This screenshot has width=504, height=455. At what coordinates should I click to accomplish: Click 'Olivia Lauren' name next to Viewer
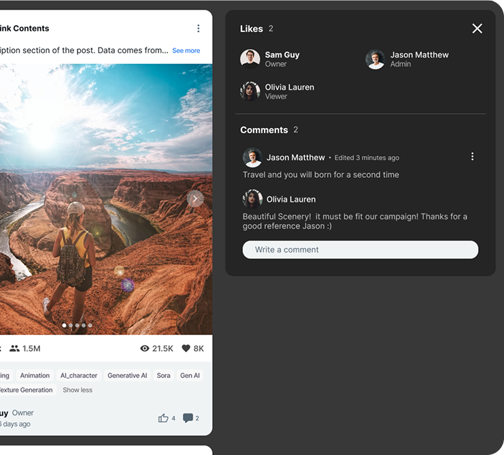(290, 87)
